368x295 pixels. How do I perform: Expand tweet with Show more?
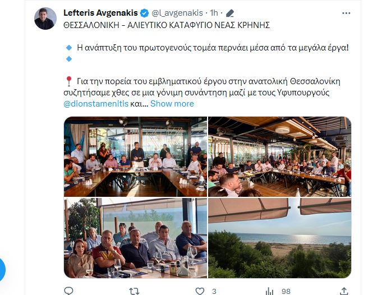172,104
